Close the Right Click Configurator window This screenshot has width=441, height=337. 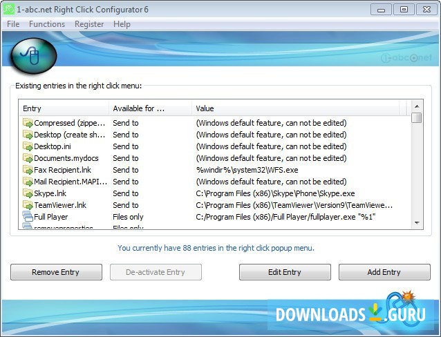[x=426, y=10]
